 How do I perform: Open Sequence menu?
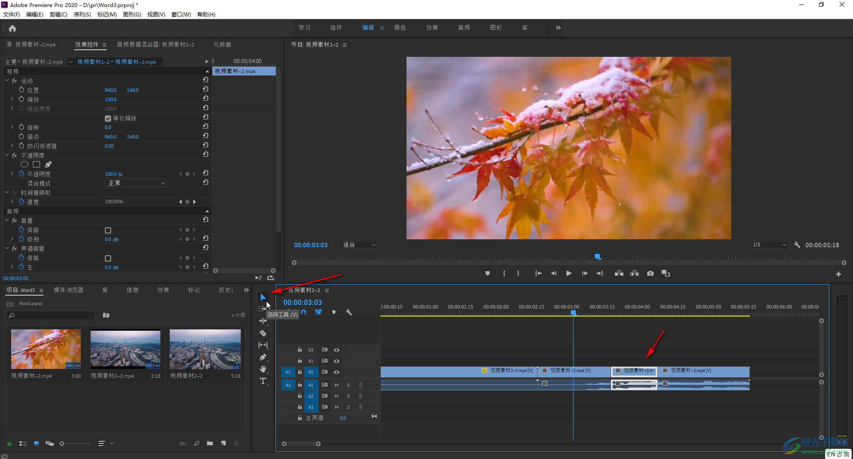pos(82,15)
